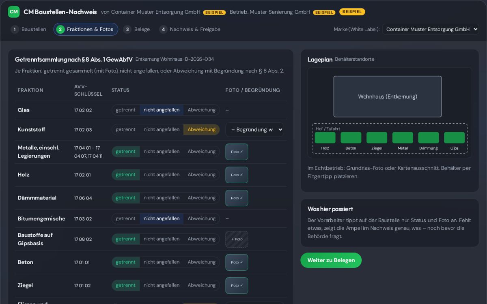Open Foto thumbnail for Metalle row
The height and width of the screenshot is (304, 487).
click(237, 152)
